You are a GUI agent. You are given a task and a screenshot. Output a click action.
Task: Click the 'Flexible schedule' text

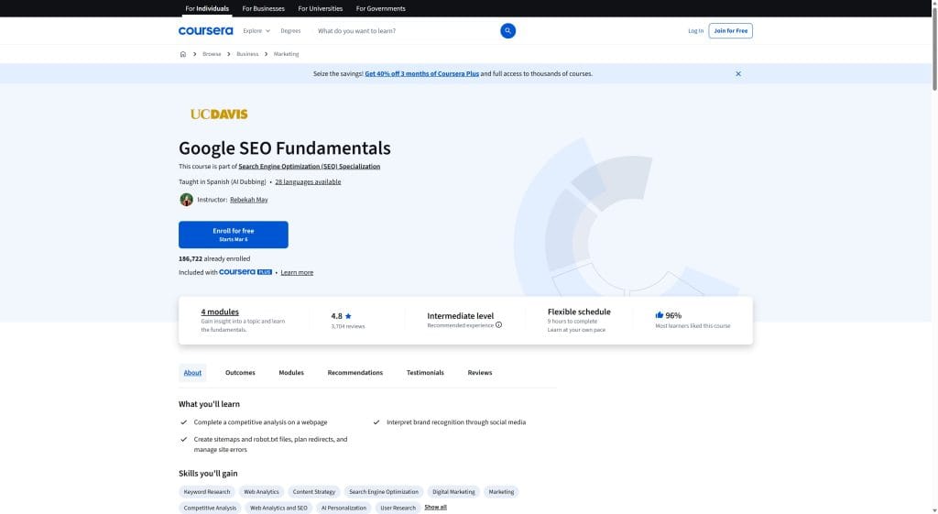tap(579, 312)
